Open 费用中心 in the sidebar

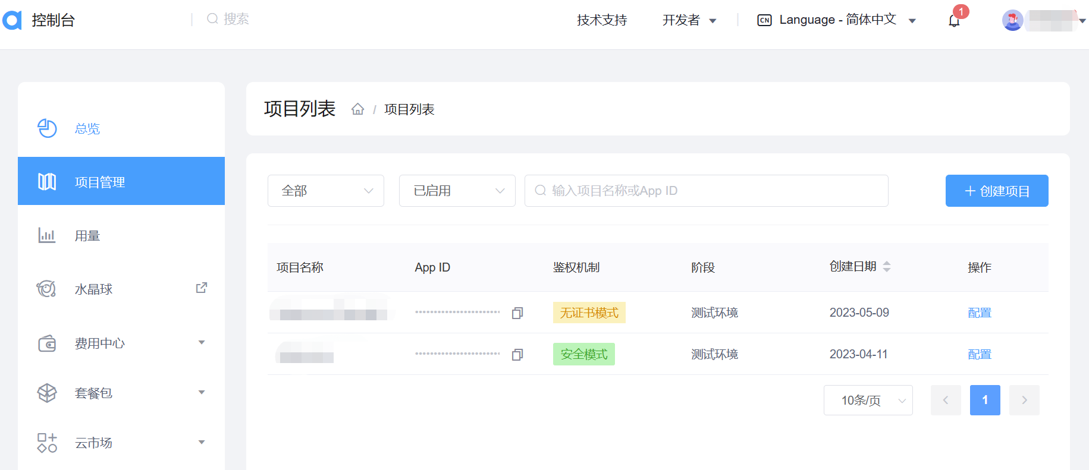[x=121, y=343]
